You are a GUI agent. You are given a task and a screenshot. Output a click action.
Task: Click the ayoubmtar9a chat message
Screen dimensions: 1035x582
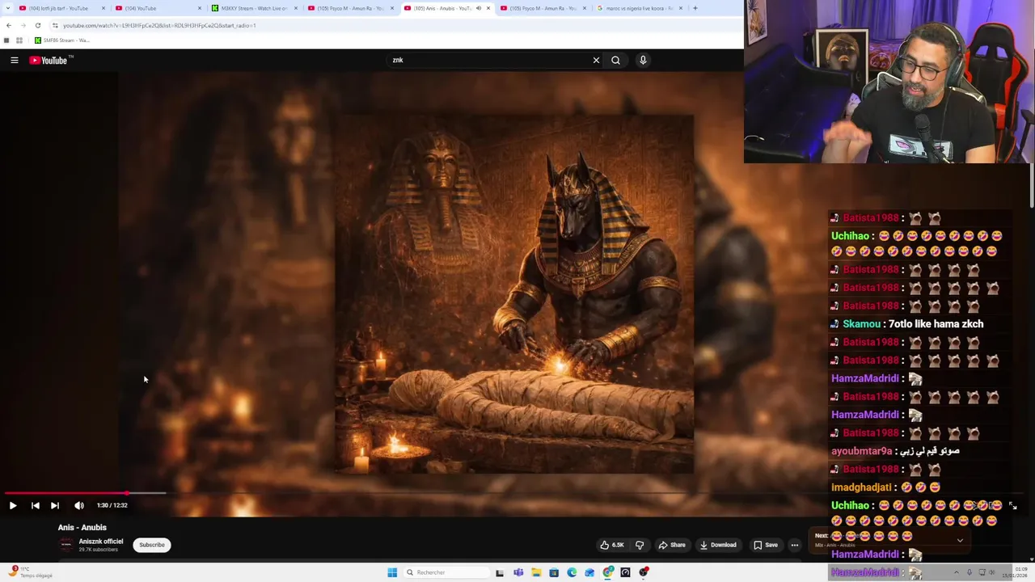pyautogui.click(x=895, y=451)
